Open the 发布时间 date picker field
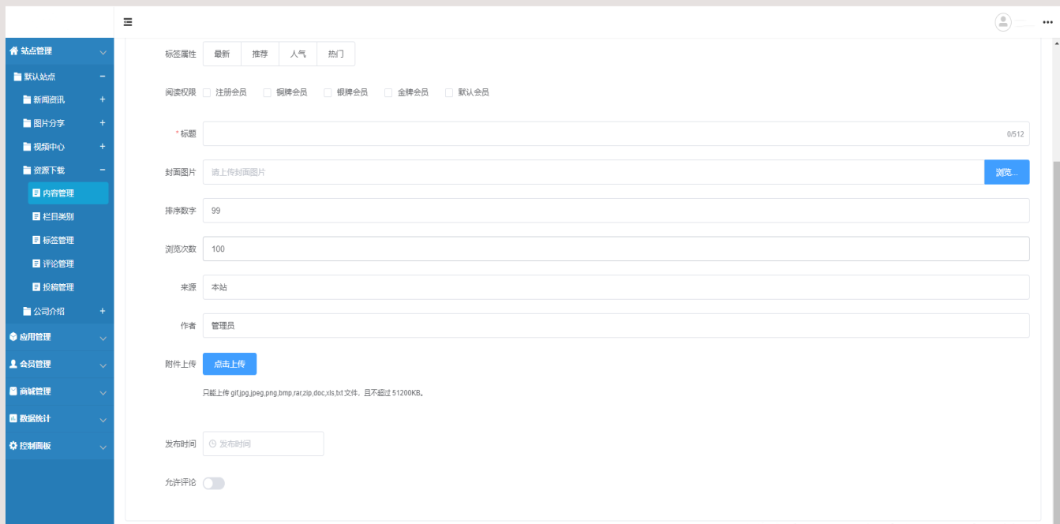The image size is (1060, 524). pos(263,444)
